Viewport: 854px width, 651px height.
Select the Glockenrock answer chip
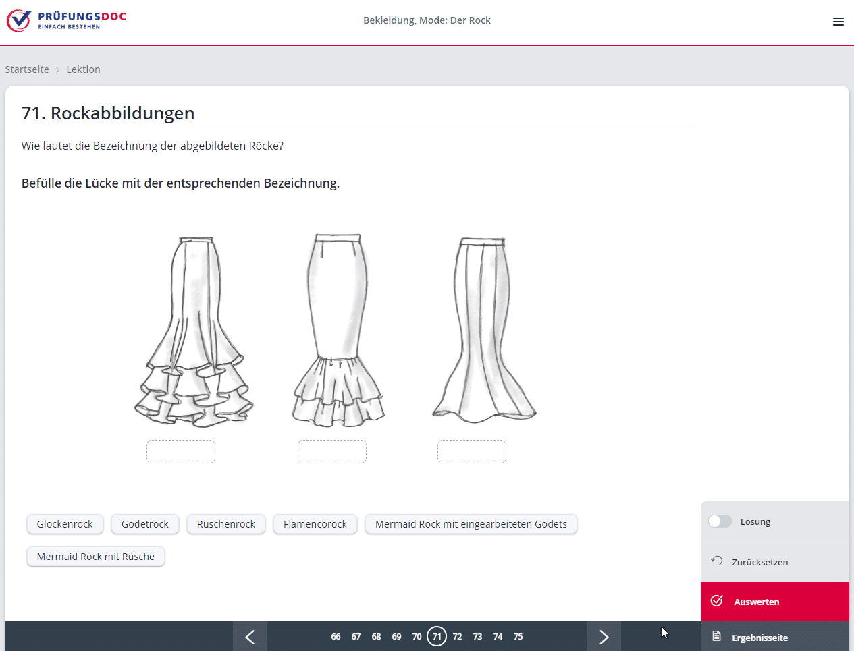click(x=65, y=524)
